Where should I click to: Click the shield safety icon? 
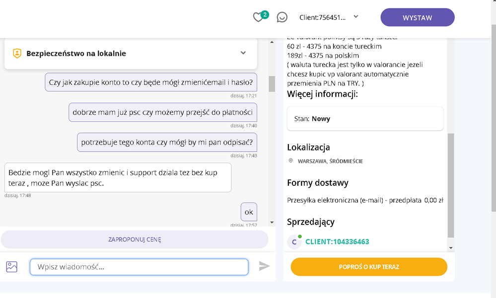click(x=17, y=54)
